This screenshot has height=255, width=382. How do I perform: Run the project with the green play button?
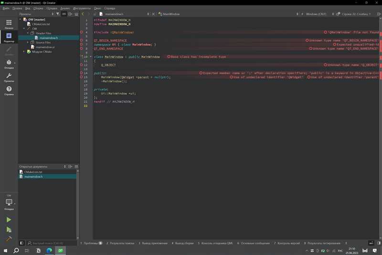coord(9,220)
